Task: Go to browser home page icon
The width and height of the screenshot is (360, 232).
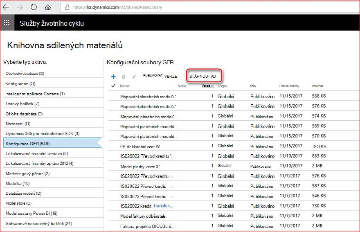Action: (48, 7)
